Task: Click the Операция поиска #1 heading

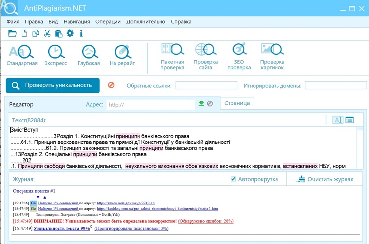Action: tap(34, 191)
